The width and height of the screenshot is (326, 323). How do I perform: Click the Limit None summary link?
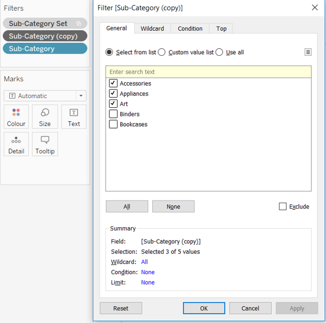click(148, 282)
